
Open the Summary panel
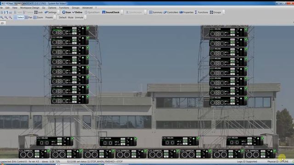[156, 12]
